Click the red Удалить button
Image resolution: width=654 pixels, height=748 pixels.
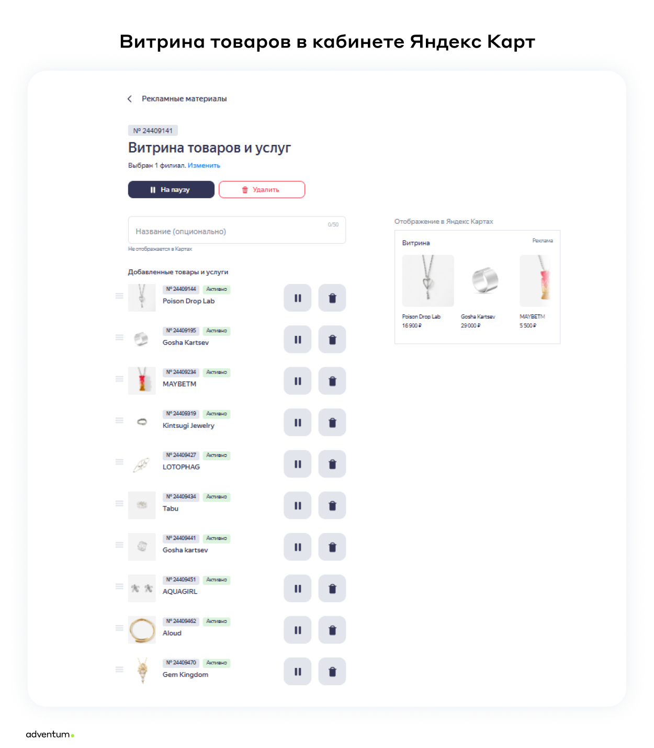(x=262, y=190)
